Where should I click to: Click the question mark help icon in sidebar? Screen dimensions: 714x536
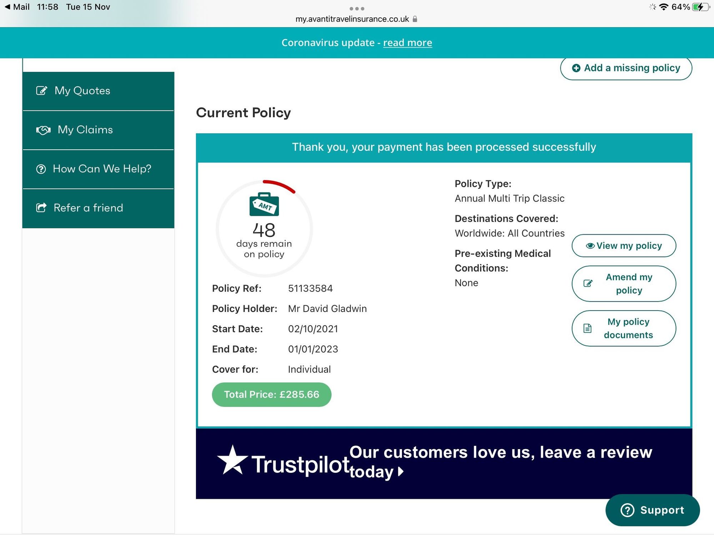point(41,169)
